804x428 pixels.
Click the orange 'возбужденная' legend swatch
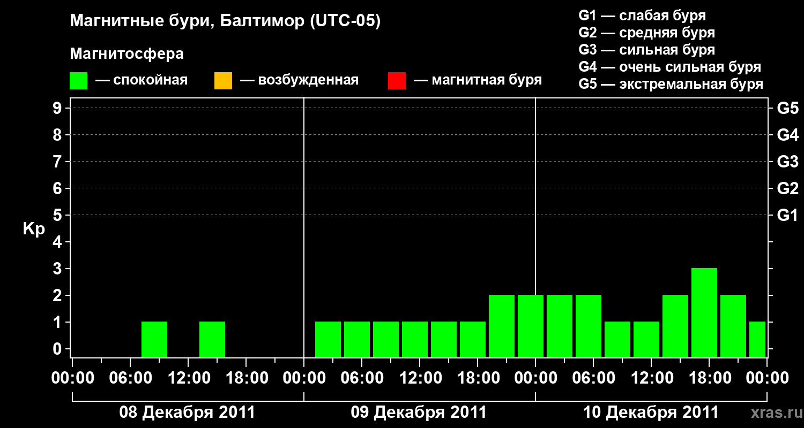click(x=223, y=81)
